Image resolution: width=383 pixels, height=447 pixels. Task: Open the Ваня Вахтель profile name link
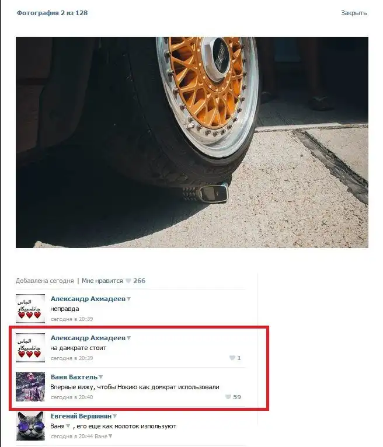click(74, 377)
